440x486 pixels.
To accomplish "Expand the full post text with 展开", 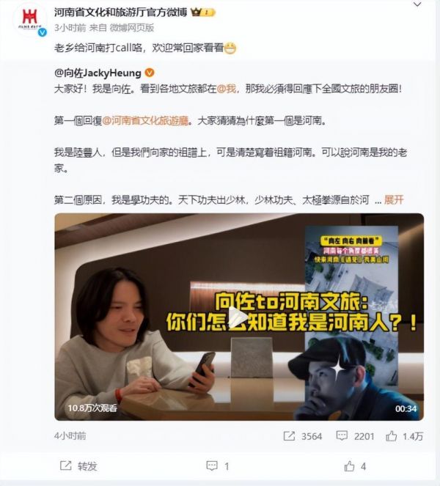I will click(394, 200).
